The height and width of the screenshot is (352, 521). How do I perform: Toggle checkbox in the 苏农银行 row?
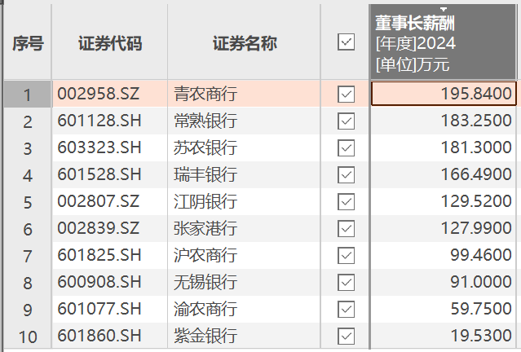tap(346, 148)
